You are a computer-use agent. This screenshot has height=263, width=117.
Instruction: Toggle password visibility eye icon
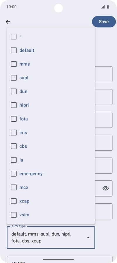coord(106,188)
